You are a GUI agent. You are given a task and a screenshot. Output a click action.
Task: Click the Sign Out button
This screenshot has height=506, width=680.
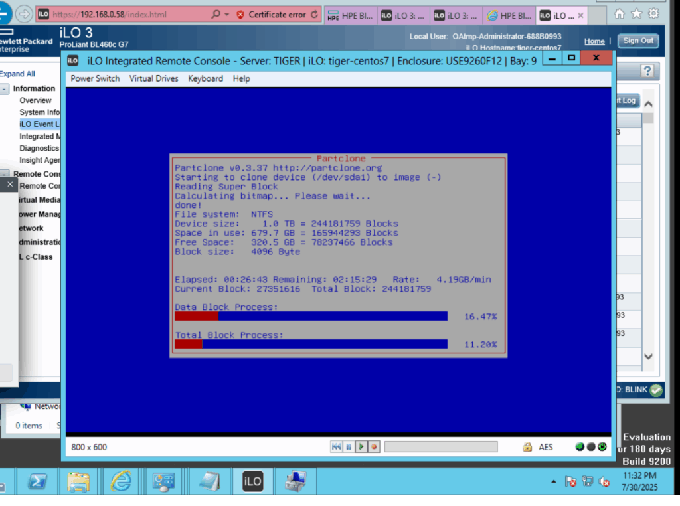(x=637, y=41)
